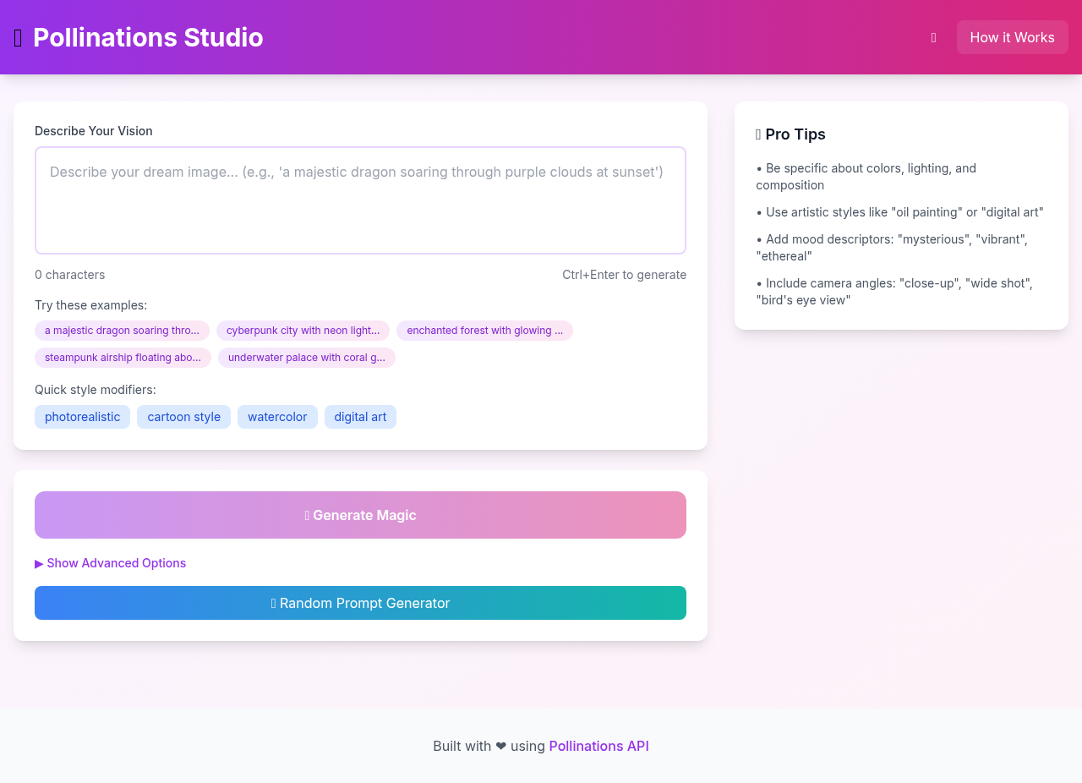Add the digital art style modifier
1082x783 pixels.
coord(360,416)
